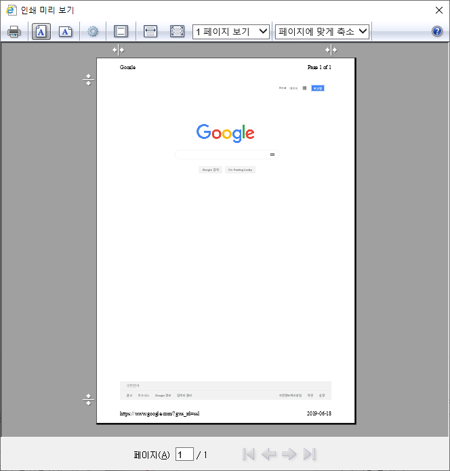This screenshot has height=471, width=450.
Task: Click the blue login button in the preview
Action: [318, 88]
